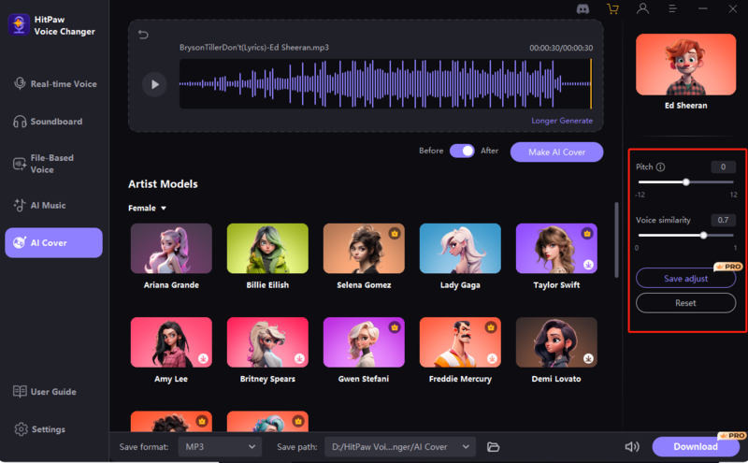Click the crown badge on Gwen Stefani

(x=395, y=327)
